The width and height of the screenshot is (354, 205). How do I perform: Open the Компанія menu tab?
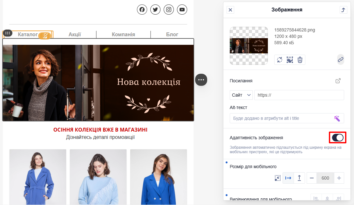click(x=123, y=34)
